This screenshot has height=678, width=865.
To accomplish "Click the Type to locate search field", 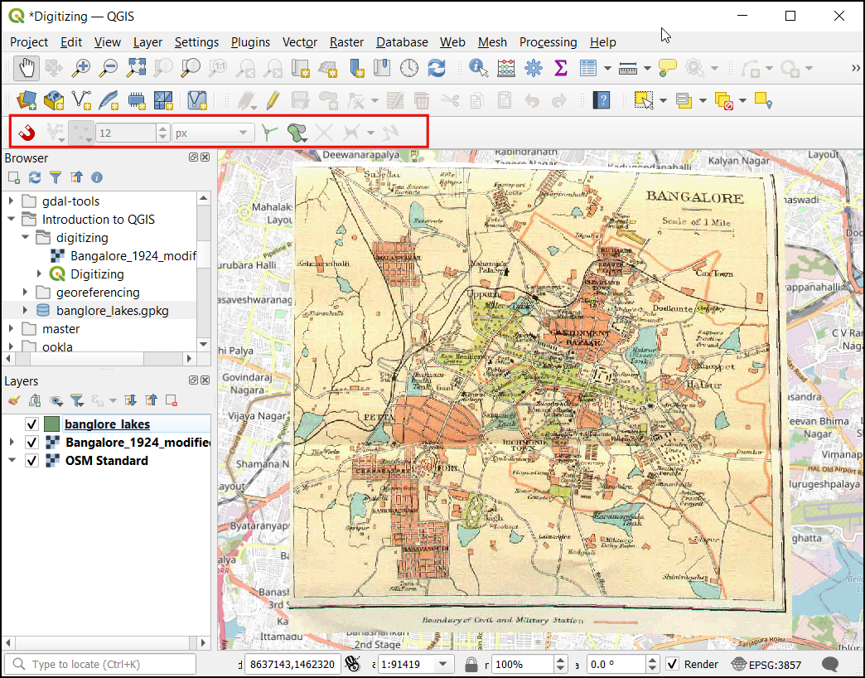I will point(101,664).
